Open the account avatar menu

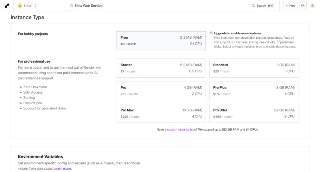click(312, 6)
